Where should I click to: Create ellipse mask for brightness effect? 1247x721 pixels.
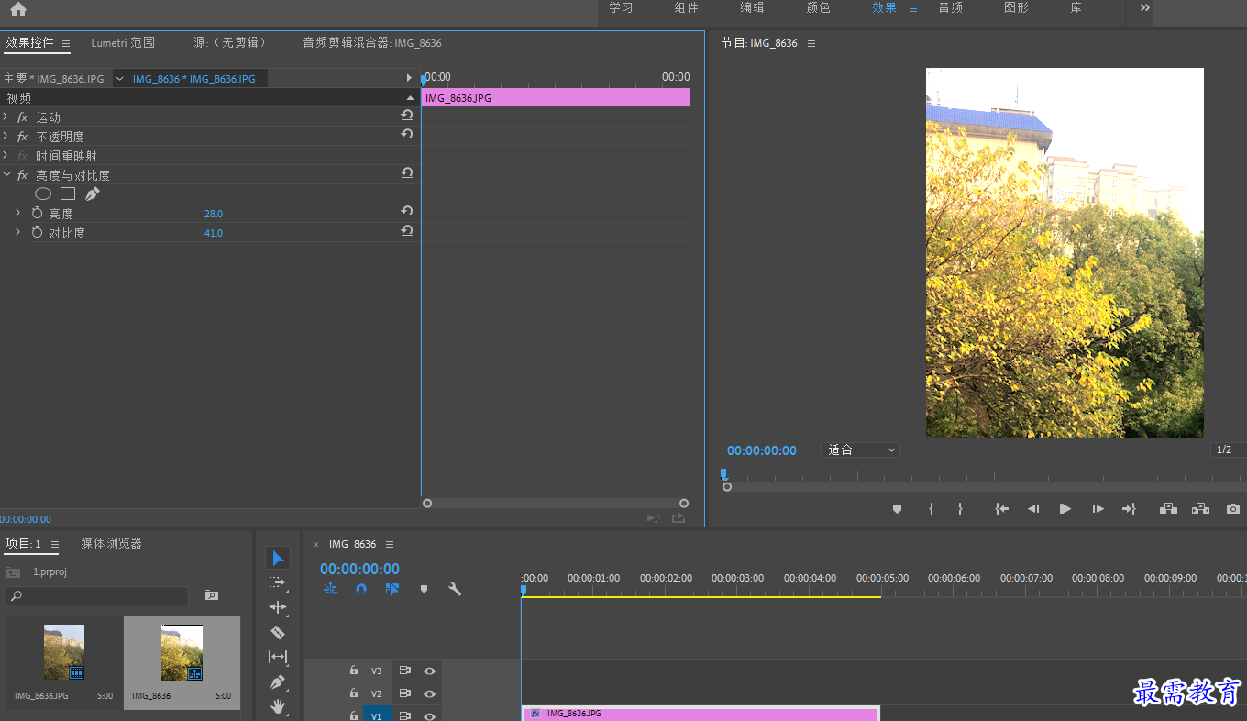43,194
